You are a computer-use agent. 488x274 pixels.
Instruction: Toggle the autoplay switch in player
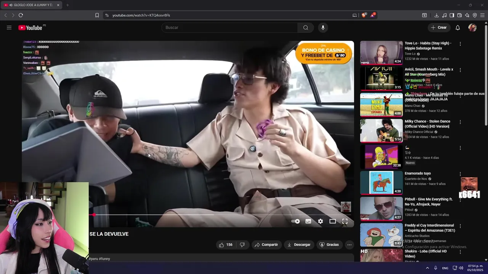tap(296, 221)
